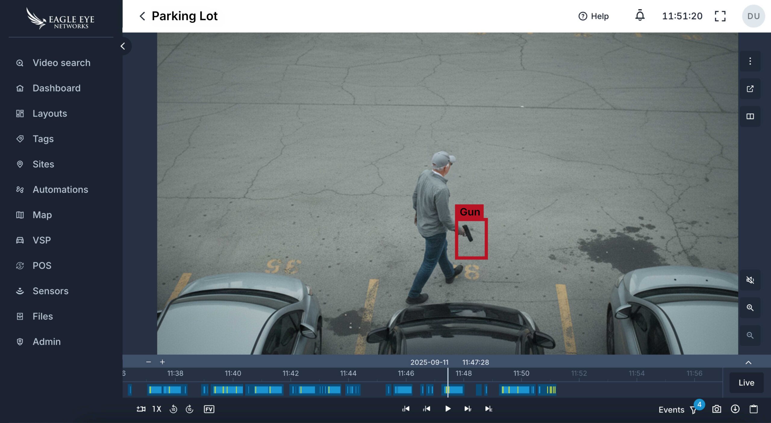Open Video search in the sidebar
The height and width of the screenshot is (423, 771).
[61, 63]
